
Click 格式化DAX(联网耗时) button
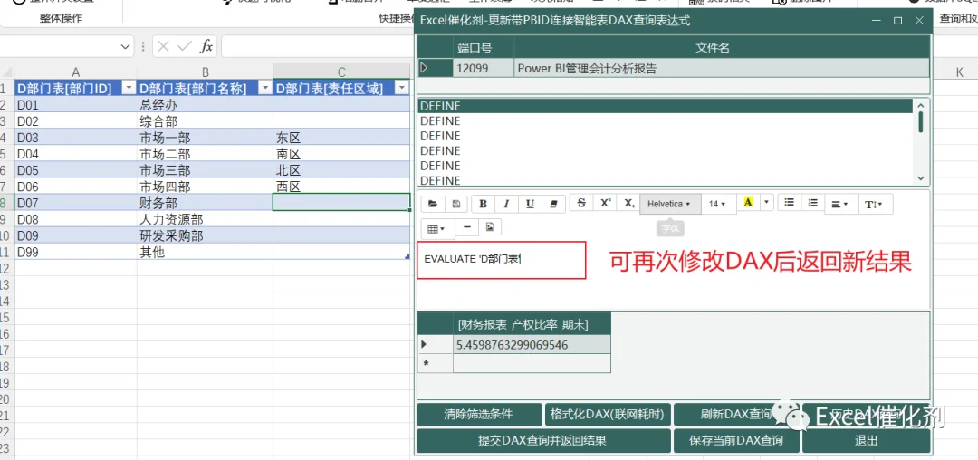[608, 414]
